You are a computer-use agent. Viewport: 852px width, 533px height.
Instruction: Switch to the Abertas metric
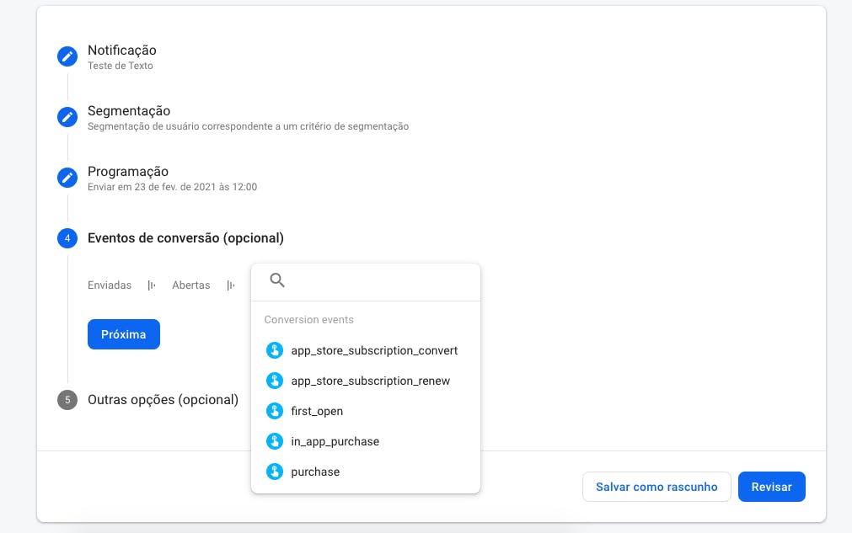point(190,285)
